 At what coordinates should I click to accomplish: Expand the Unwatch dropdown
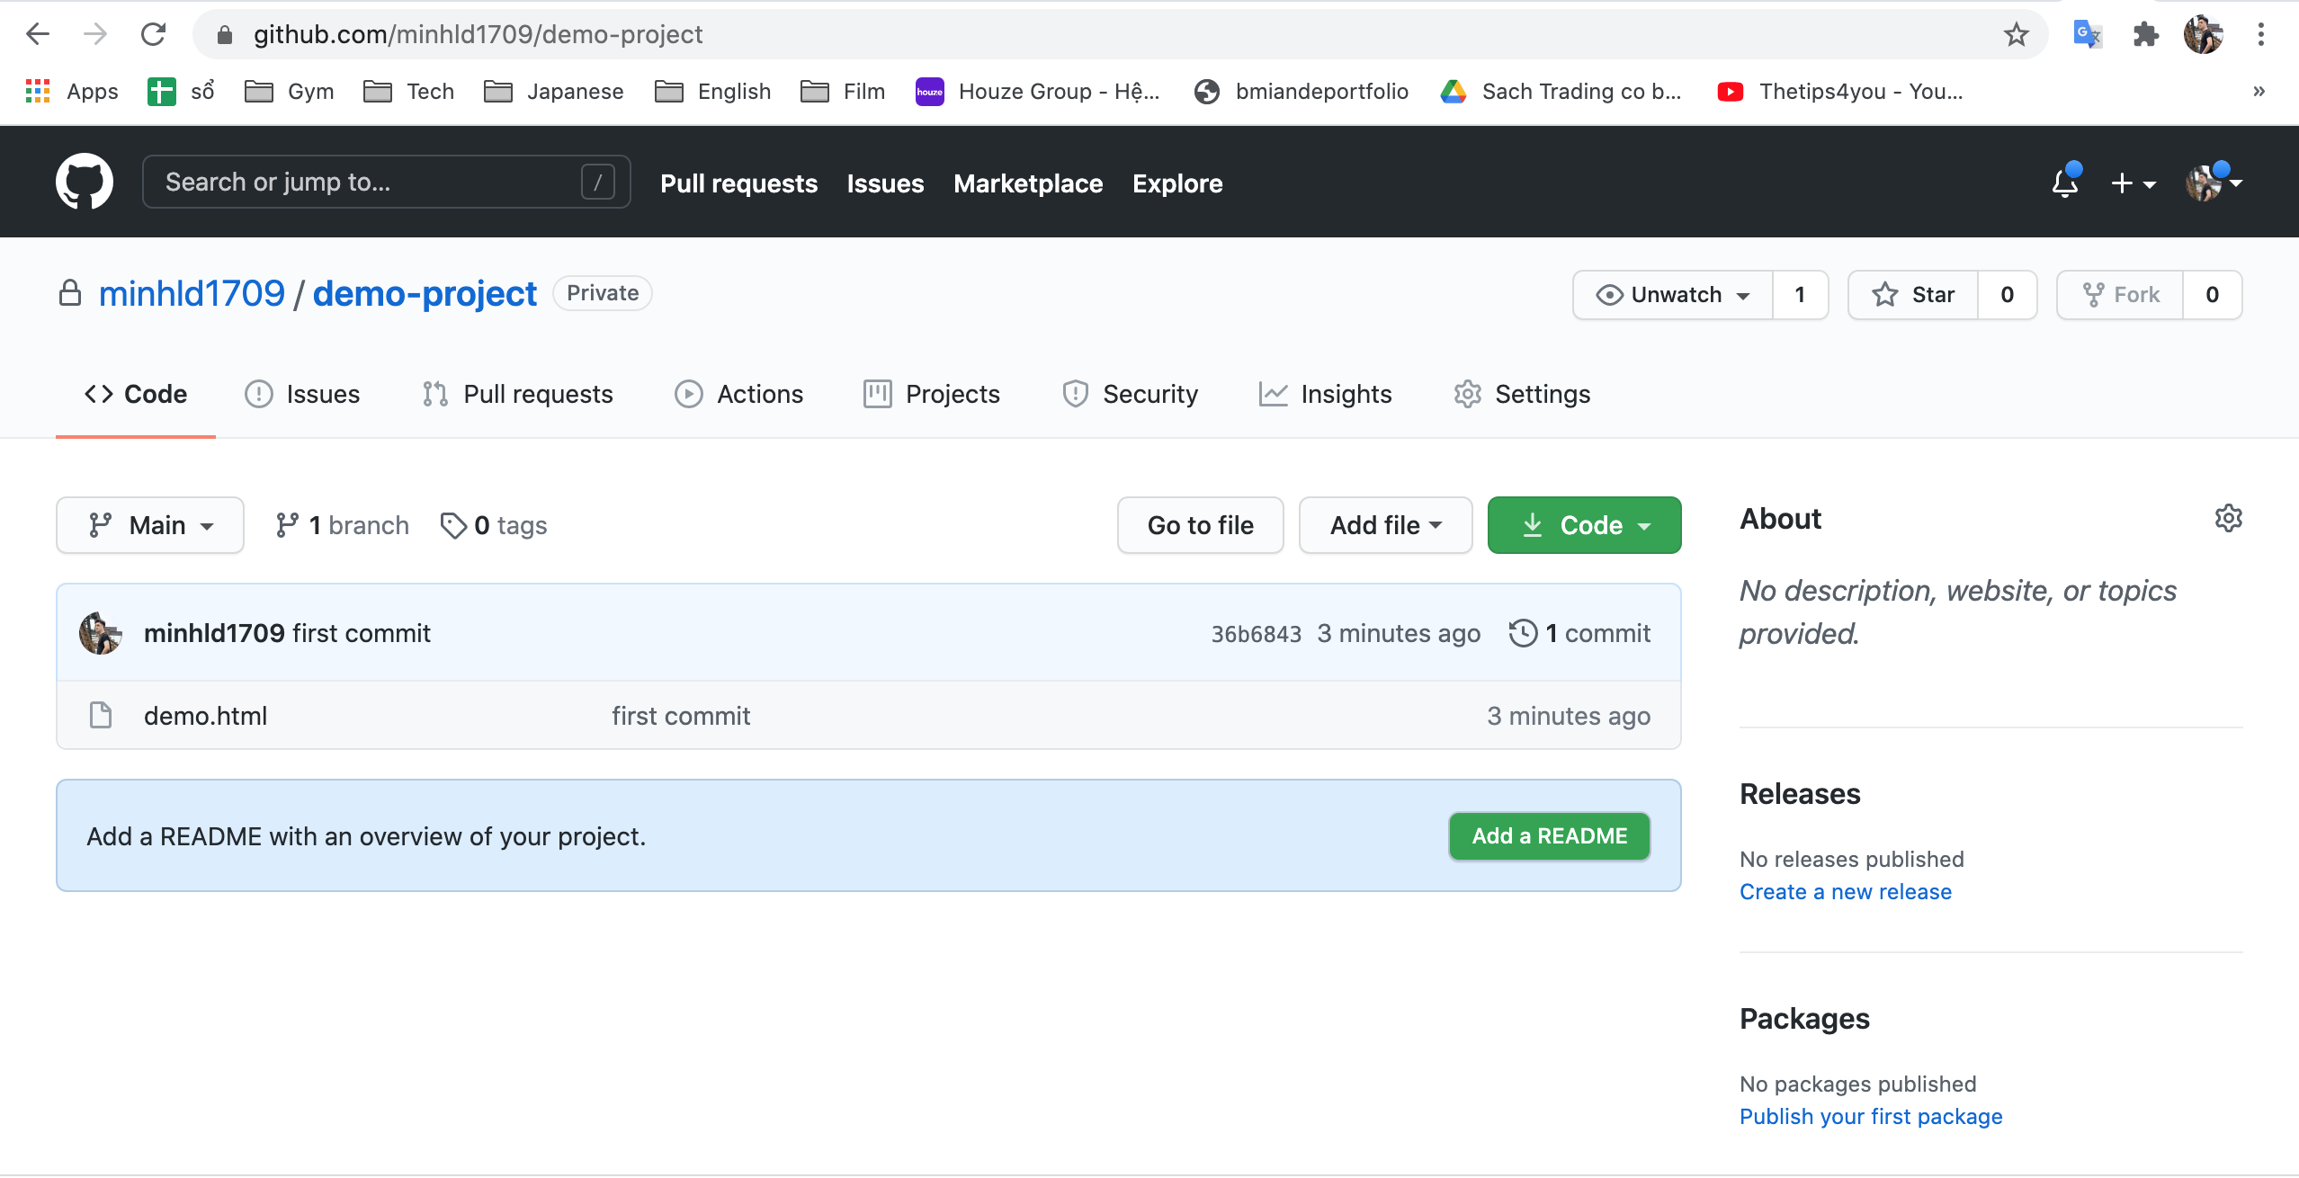pyautogui.click(x=1673, y=295)
